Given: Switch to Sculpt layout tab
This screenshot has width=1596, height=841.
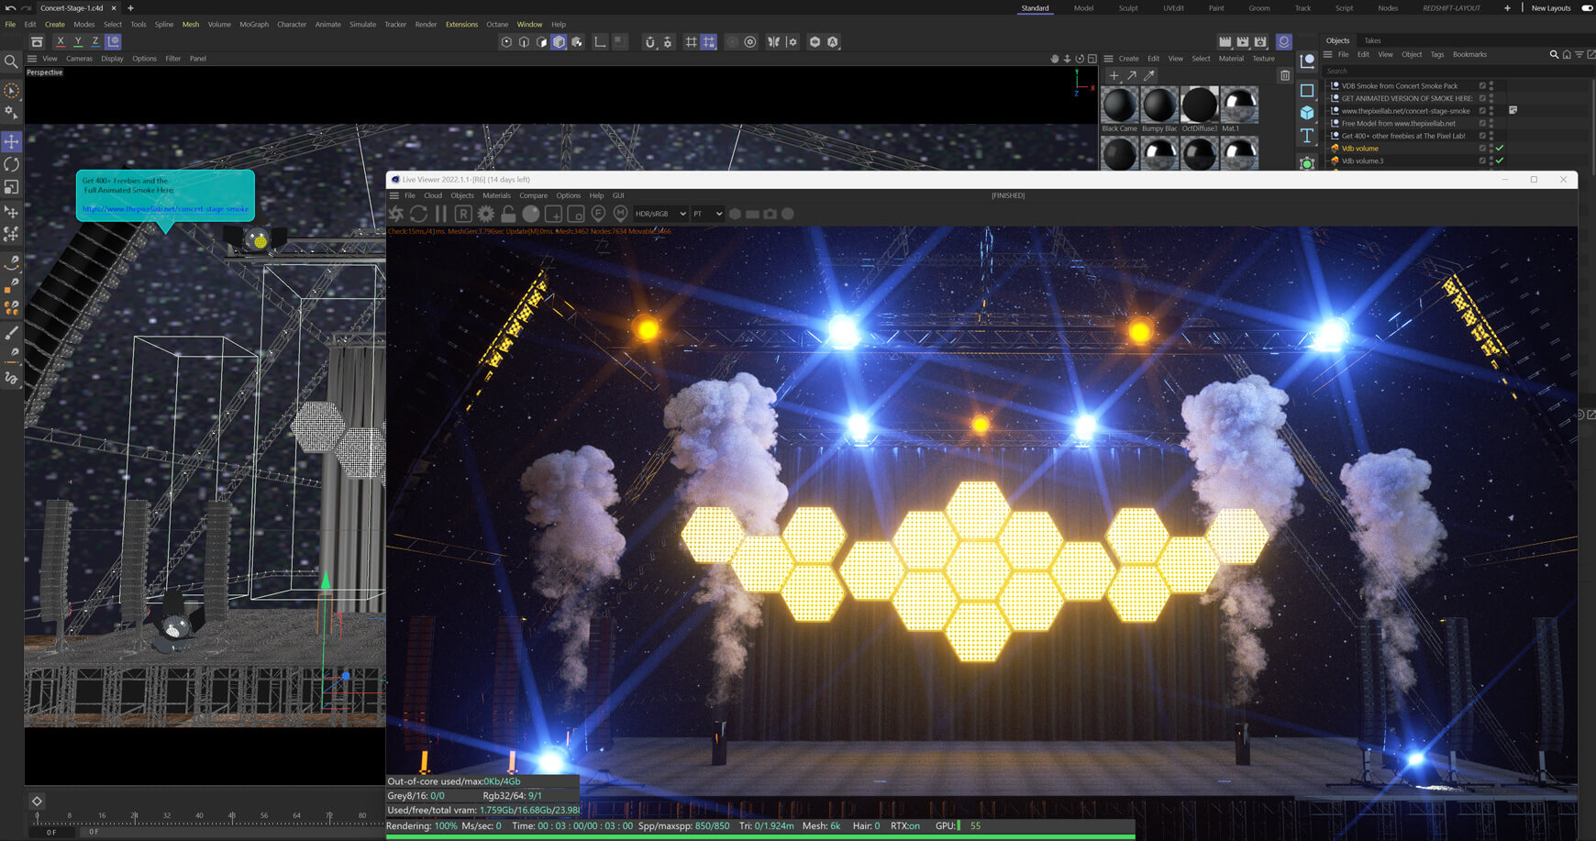Looking at the screenshot, I should [x=1128, y=8].
